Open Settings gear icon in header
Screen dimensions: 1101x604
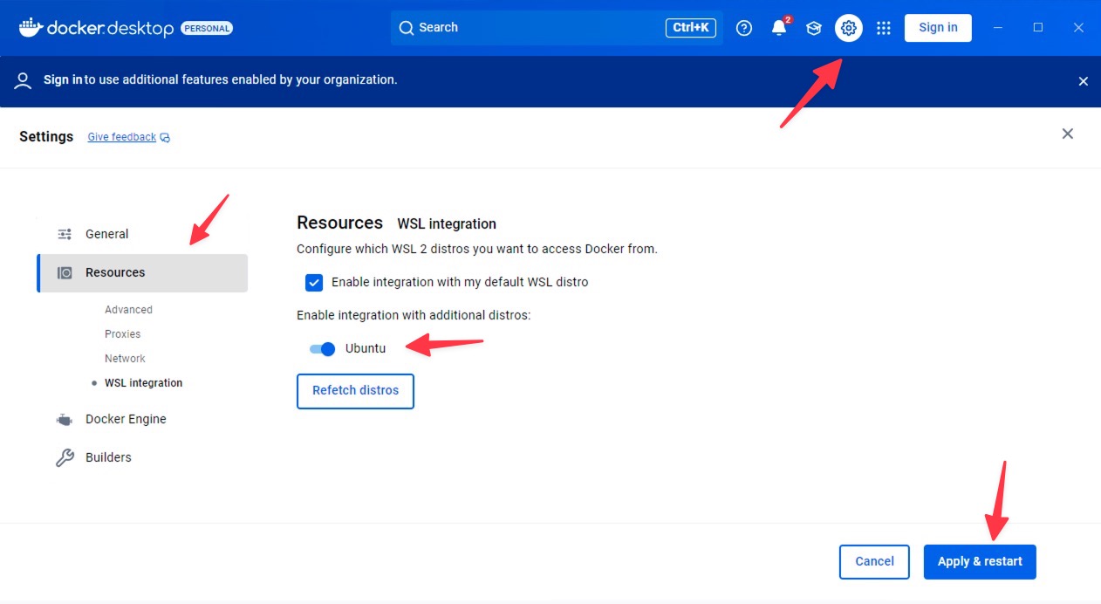(849, 28)
